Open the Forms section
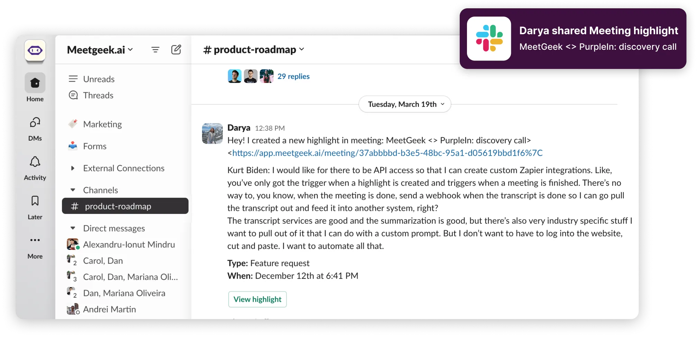 [95, 146]
